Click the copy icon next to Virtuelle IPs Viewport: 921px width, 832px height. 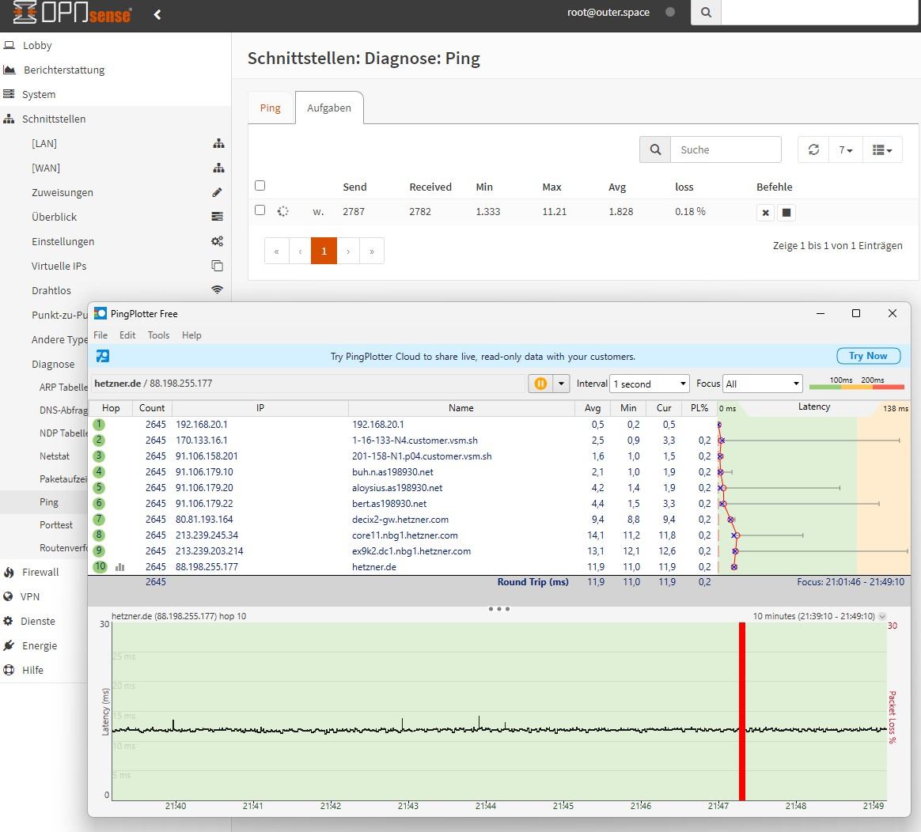[218, 266]
